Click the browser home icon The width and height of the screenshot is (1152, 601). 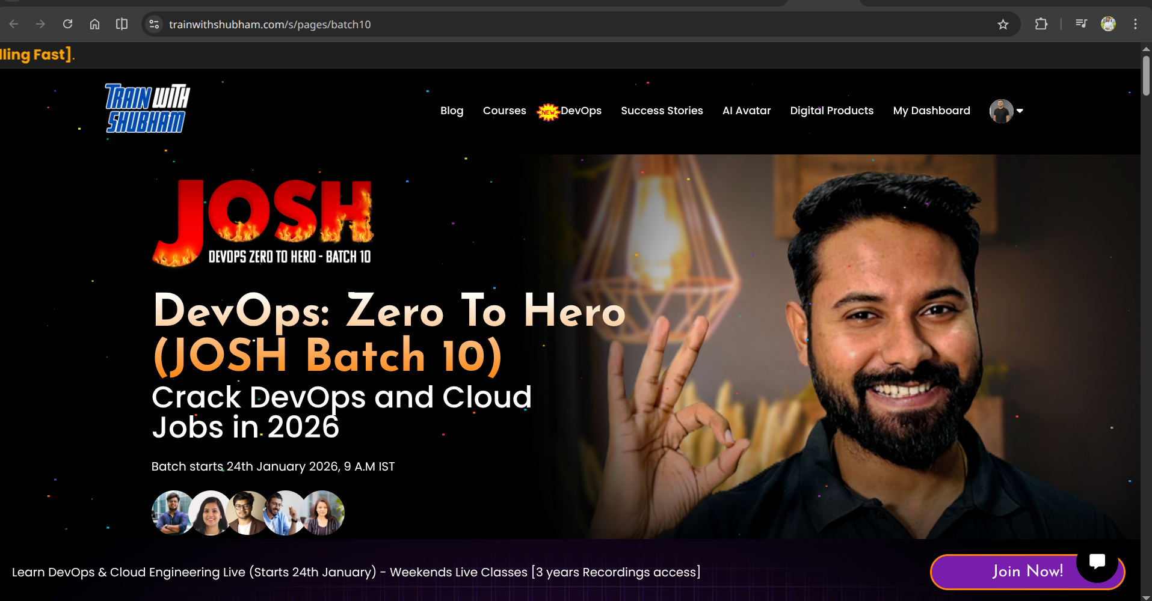pyautogui.click(x=94, y=24)
